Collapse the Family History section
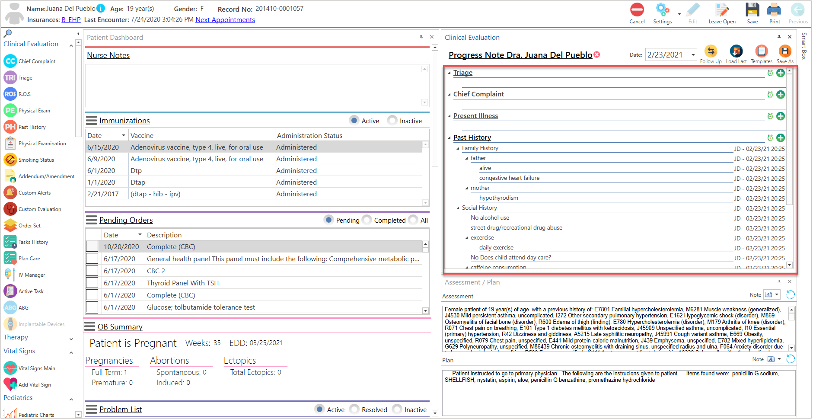 pos(458,147)
